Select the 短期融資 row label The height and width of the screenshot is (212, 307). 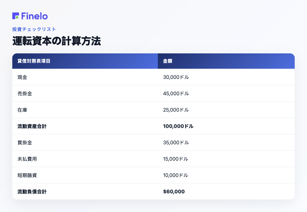[x=27, y=175]
